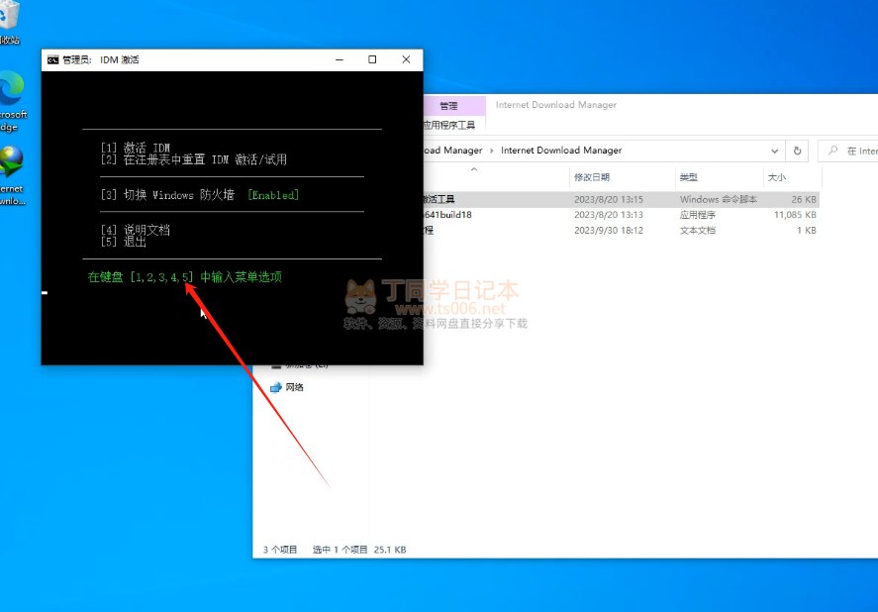Open the 应用程序工具 ribbon tab
The height and width of the screenshot is (612, 878).
click(x=449, y=125)
